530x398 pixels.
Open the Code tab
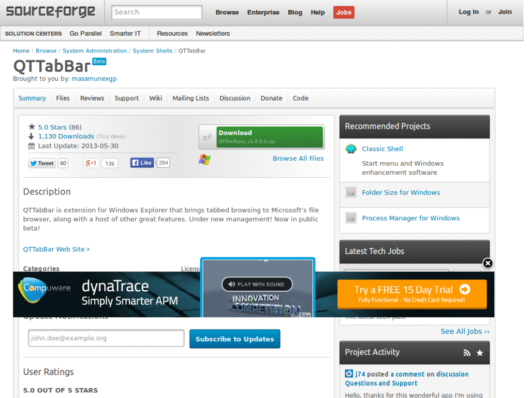[x=301, y=98]
